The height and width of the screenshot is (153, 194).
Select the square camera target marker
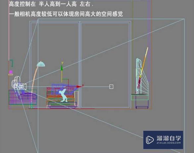[x=111, y=87]
